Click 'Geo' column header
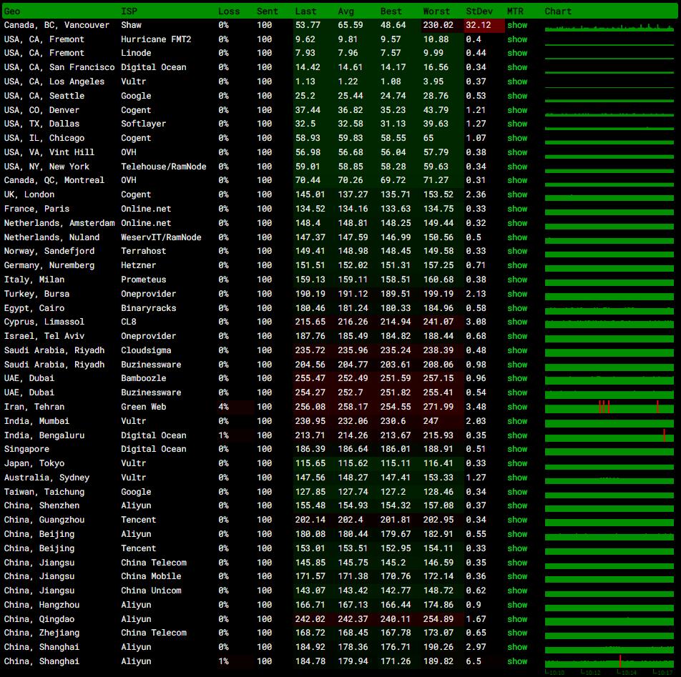 click(x=12, y=11)
